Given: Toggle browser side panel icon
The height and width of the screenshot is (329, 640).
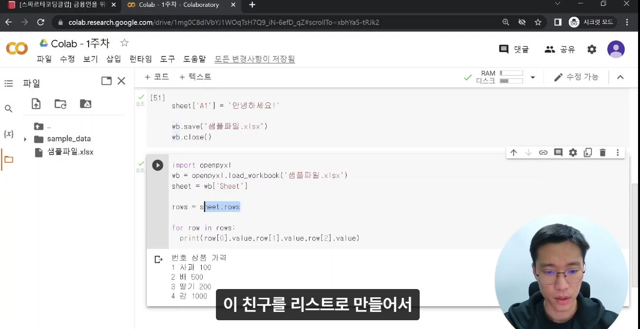Looking at the screenshot, I should 558,22.
